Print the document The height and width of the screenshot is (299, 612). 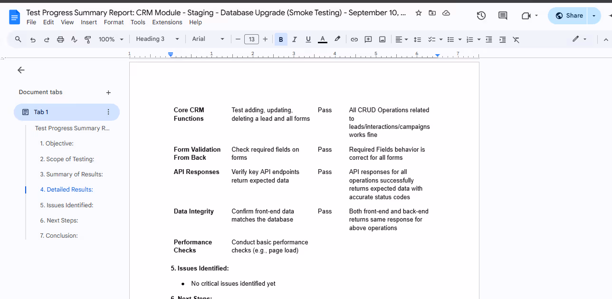(x=60, y=39)
